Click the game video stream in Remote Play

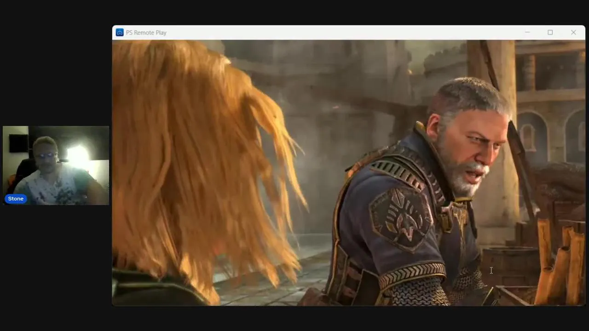coord(348,173)
